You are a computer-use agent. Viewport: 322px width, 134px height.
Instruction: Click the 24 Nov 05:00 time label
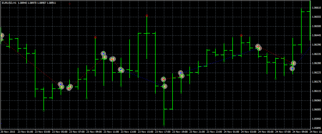(x=266, y=132)
